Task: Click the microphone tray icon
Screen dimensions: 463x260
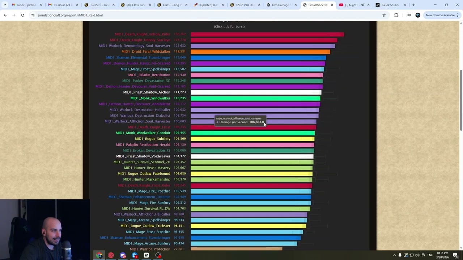Action: point(400,255)
